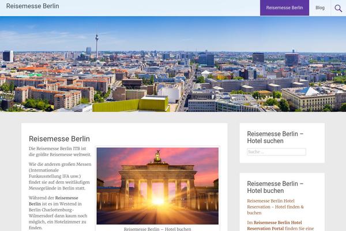This screenshot has width=346, height=231.
Task: Click the paragraph starting Die Reisemesse Berlin ITB
Action: point(60,151)
